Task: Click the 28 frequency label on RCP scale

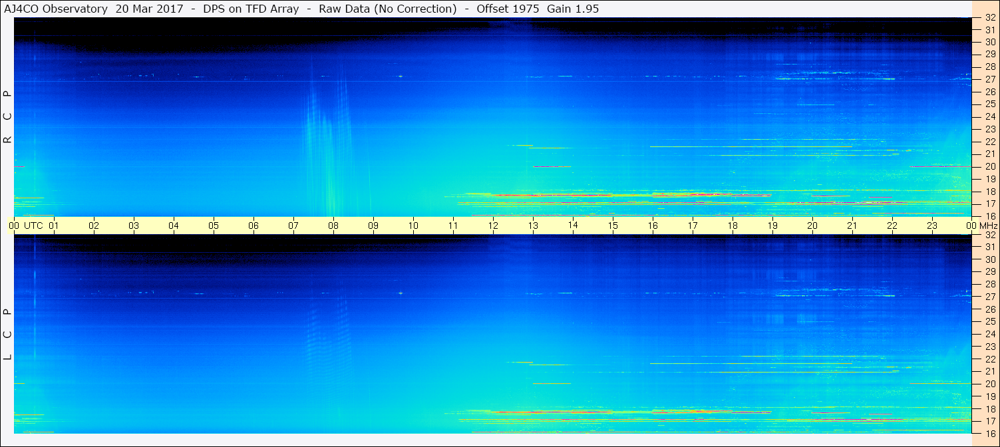Action: click(x=990, y=67)
